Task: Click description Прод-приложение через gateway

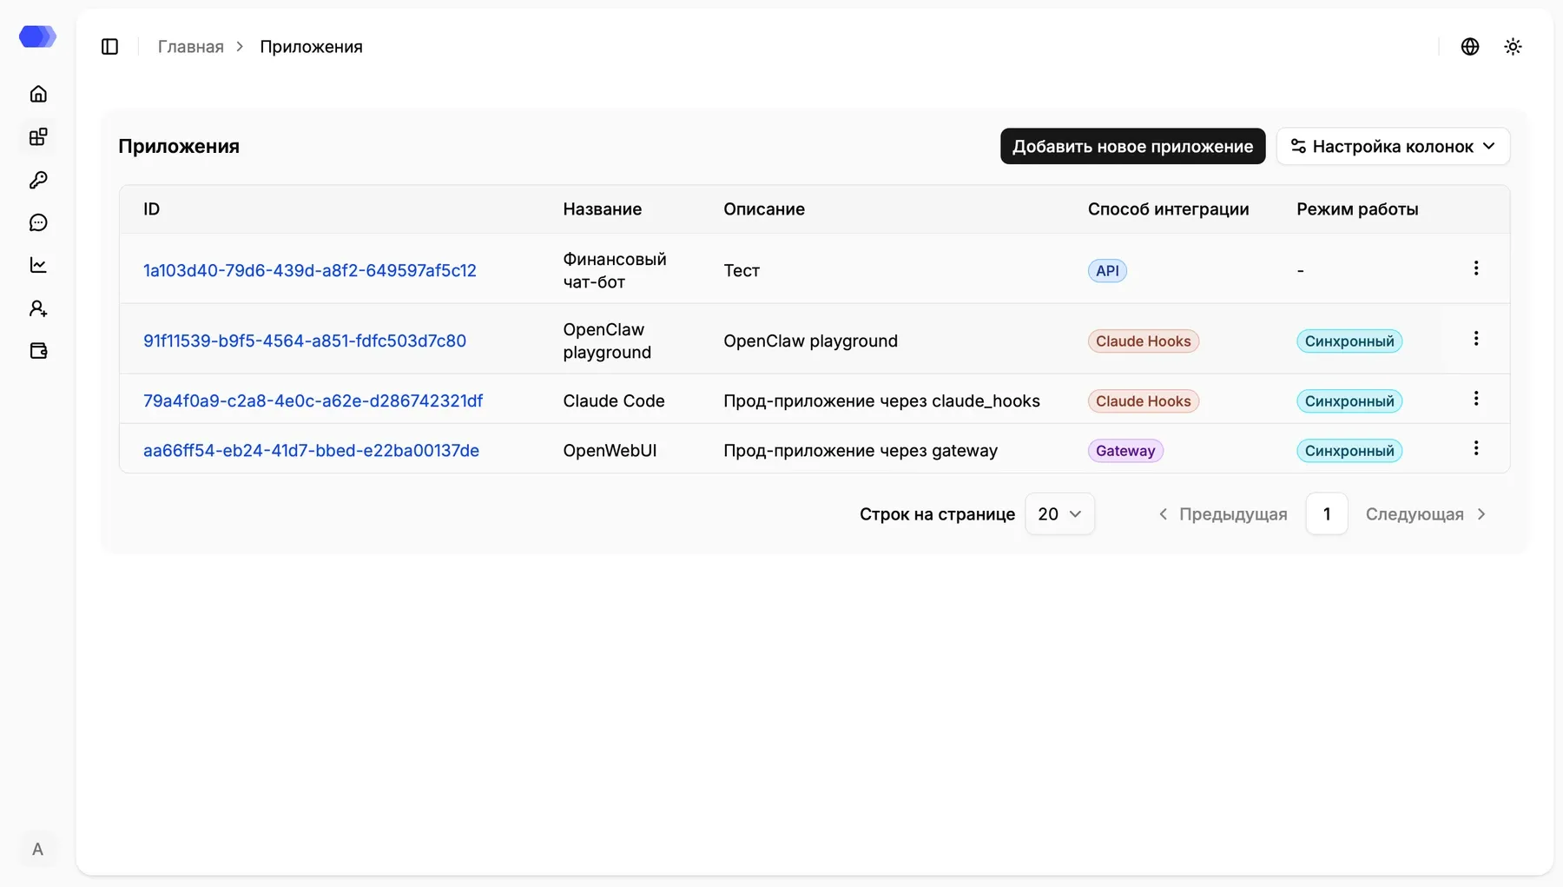Action: pyautogui.click(x=861, y=450)
